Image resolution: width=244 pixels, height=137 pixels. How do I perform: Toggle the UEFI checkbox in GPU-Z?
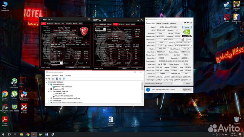coord(187,40)
